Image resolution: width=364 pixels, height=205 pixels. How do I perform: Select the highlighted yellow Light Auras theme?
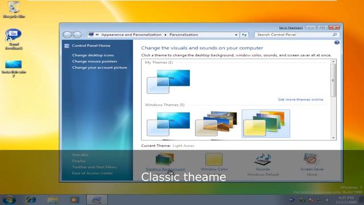(x=266, y=124)
